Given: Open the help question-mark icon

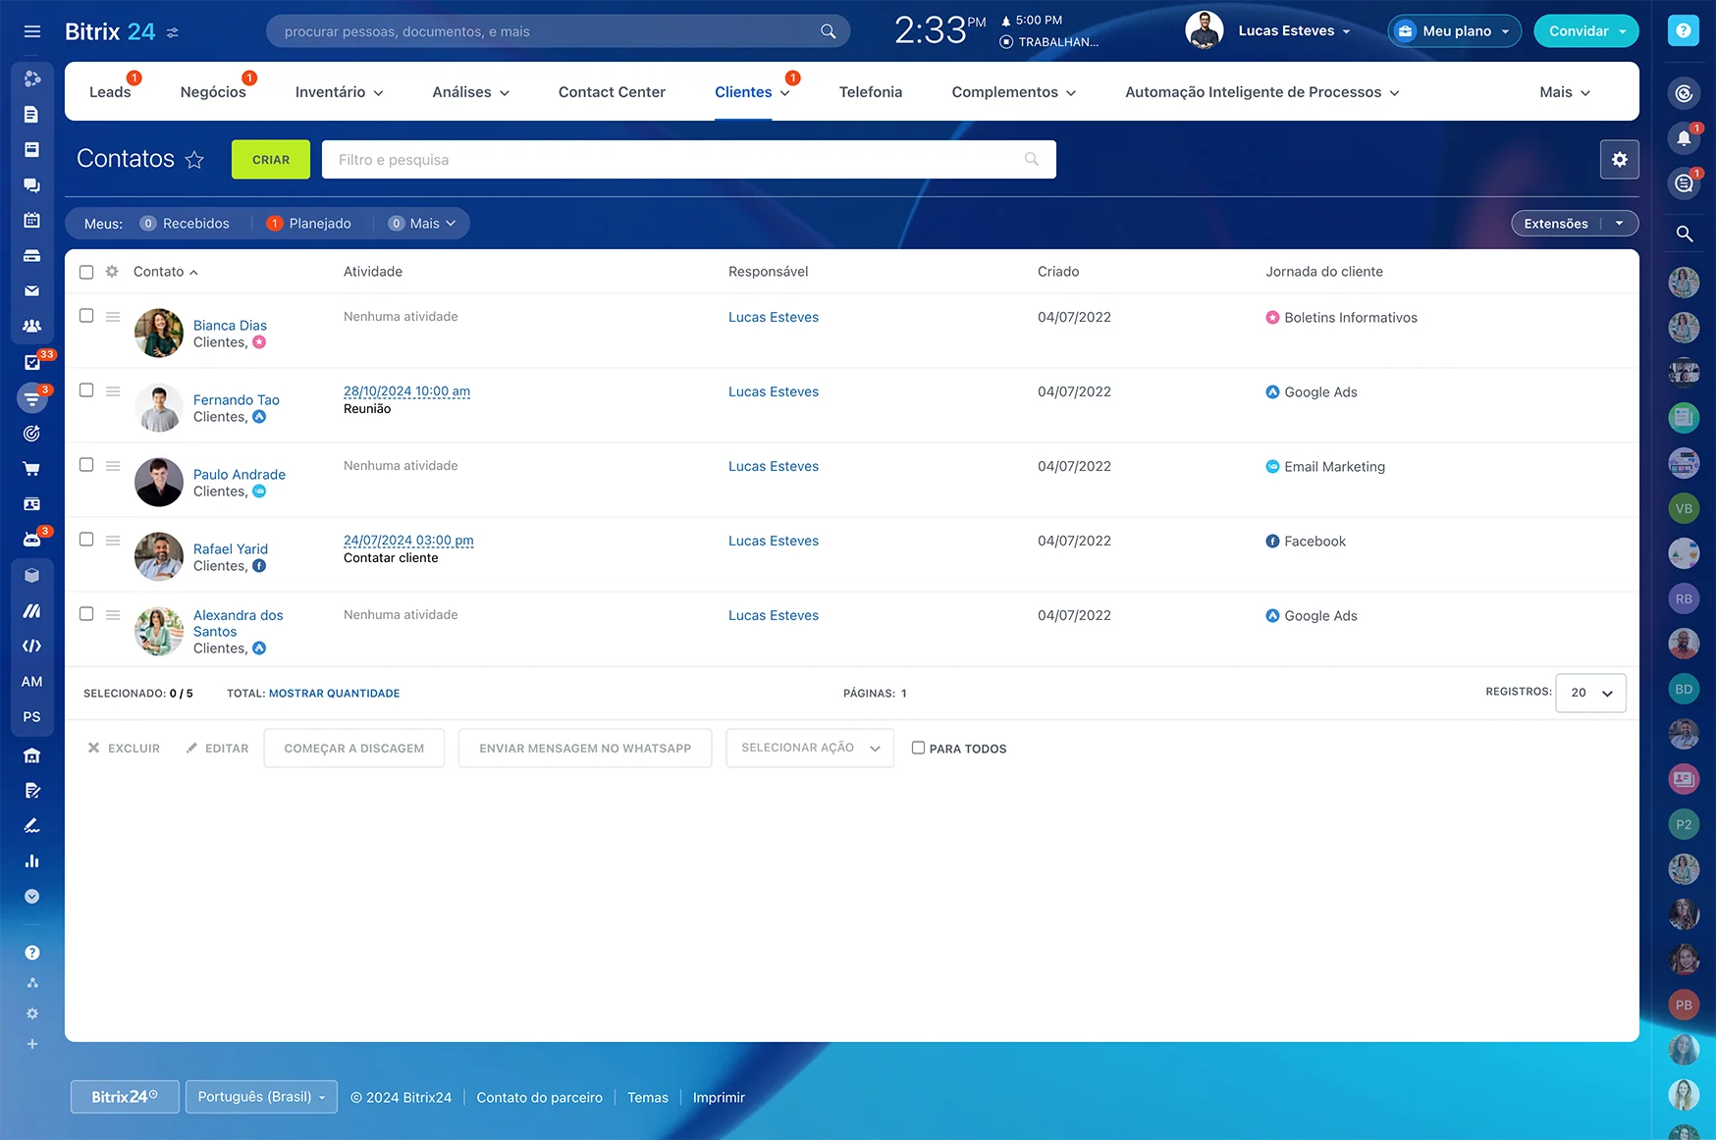Looking at the screenshot, I should pos(1683,30).
